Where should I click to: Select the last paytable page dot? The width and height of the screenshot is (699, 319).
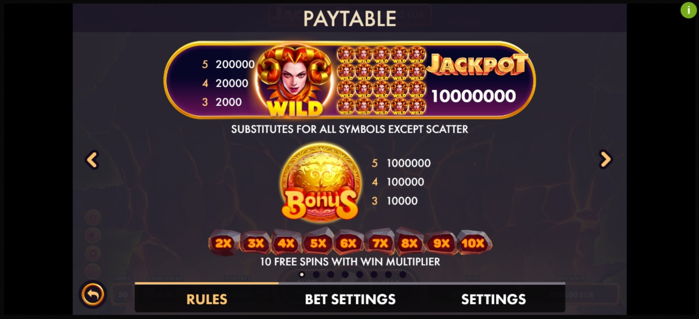click(403, 275)
